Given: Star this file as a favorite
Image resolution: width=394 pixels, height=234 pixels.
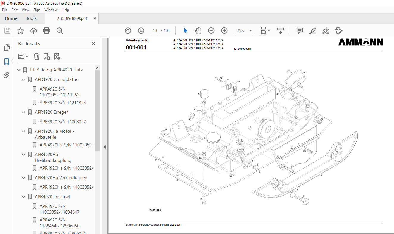Looking at the screenshot, I should point(21,31).
